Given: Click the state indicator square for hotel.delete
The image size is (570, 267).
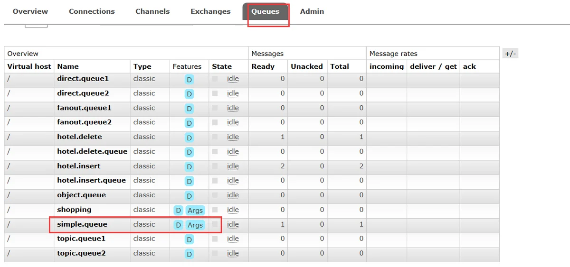Looking at the screenshot, I should click(x=215, y=137).
